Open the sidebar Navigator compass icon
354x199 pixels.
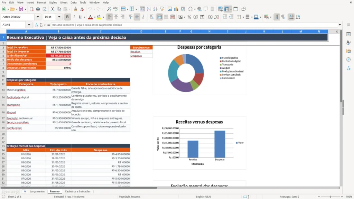[x=348, y=59]
